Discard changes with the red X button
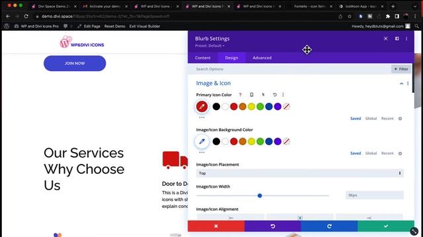Screen dimensions: 423x237 (216, 226)
